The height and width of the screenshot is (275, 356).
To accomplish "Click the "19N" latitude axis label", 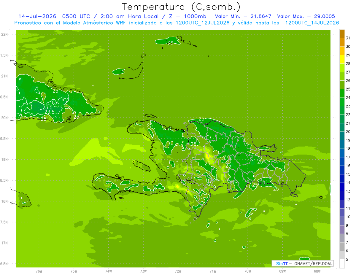I will 4,160.
